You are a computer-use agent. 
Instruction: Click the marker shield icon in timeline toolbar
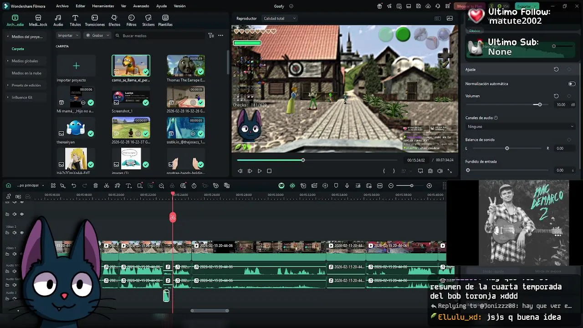[x=336, y=185]
